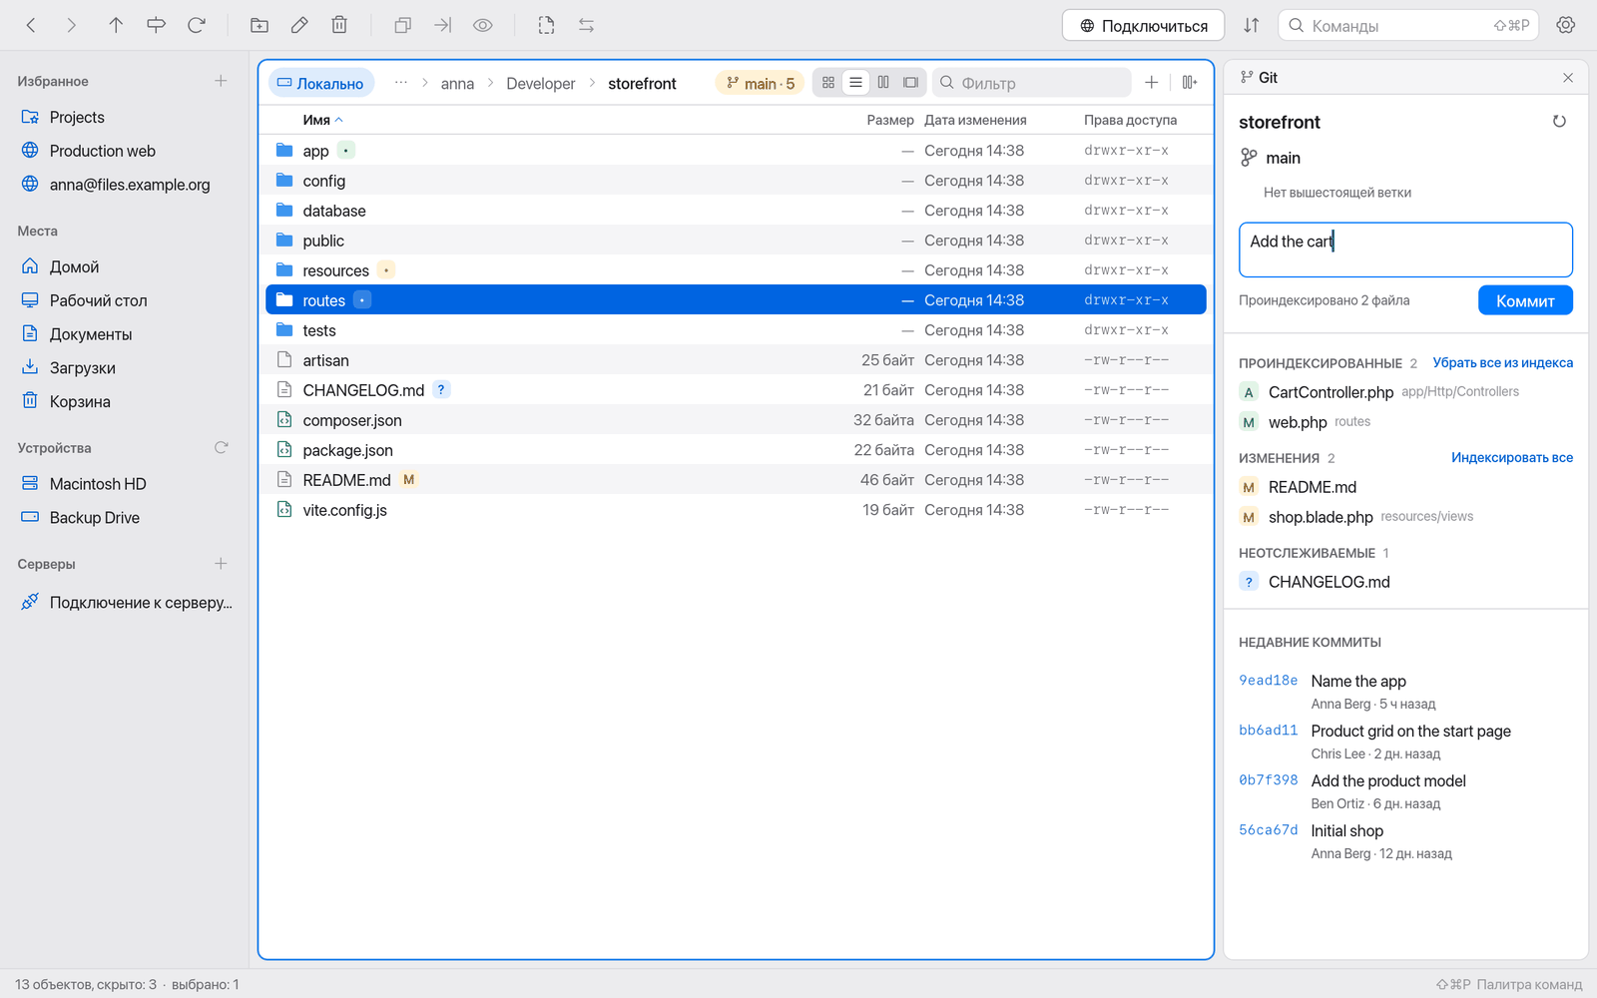Image resolution: width=1597 pixels, height=998 pixels.
Task: Open Production web in Избранное
Action: [x=103, y=151]
